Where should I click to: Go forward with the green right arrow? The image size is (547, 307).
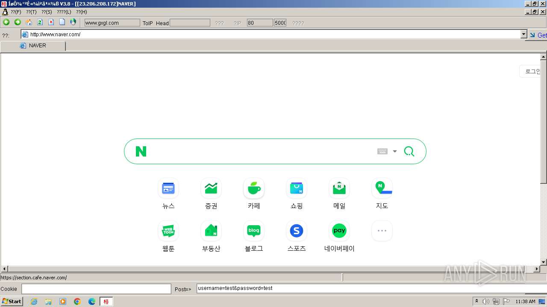18,22
